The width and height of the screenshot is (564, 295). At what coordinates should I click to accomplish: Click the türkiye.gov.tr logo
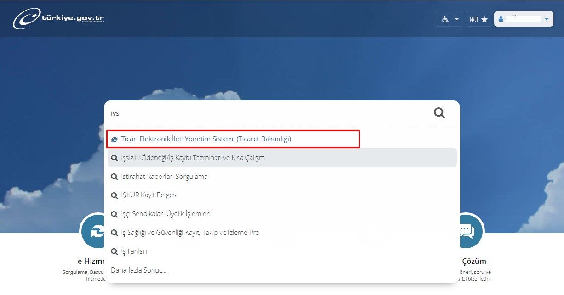tap(58, 19)
